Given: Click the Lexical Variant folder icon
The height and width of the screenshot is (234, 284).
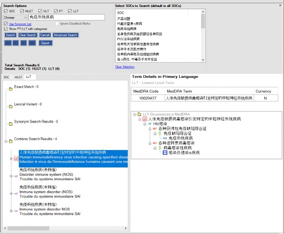Looking at the screenshot, I should [10, 106].
